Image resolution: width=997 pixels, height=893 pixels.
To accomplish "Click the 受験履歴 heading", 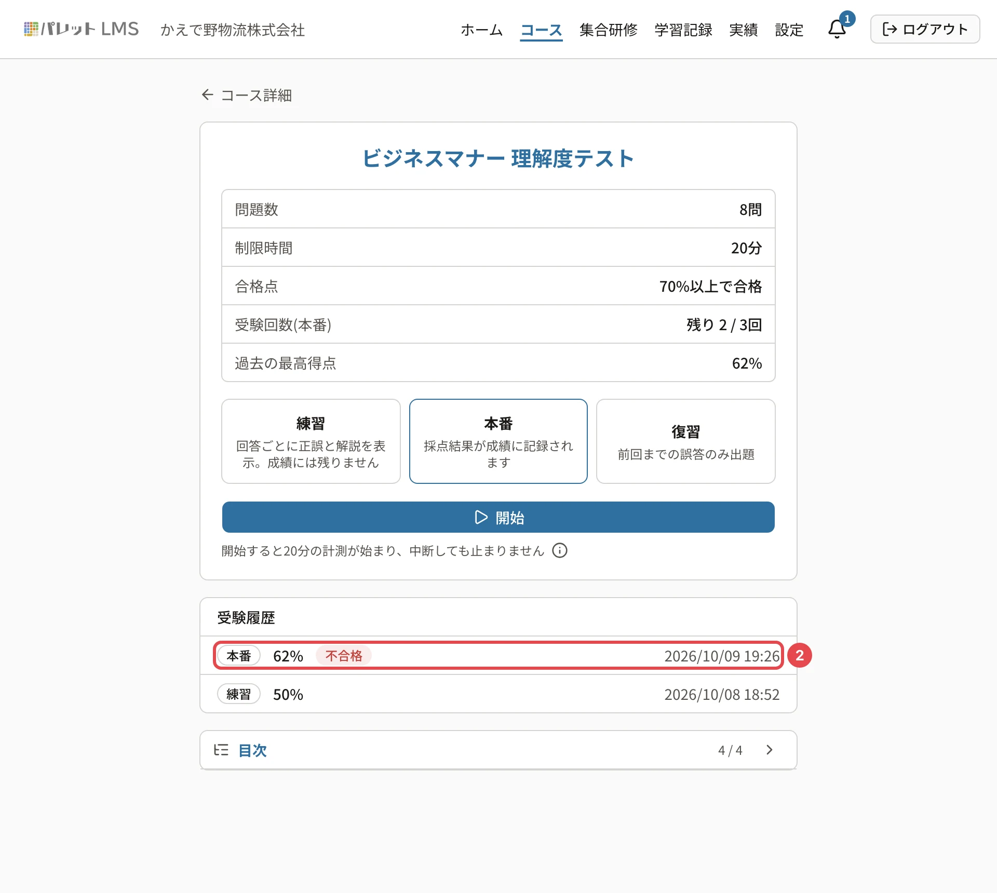I will pyautogui.click(x=246, y=617).
